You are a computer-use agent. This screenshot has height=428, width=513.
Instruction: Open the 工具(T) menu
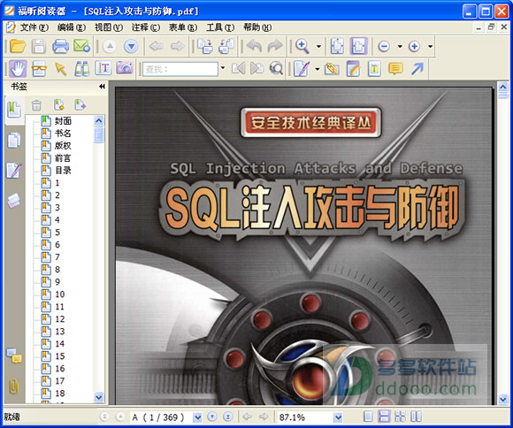(x=220, y=27)
